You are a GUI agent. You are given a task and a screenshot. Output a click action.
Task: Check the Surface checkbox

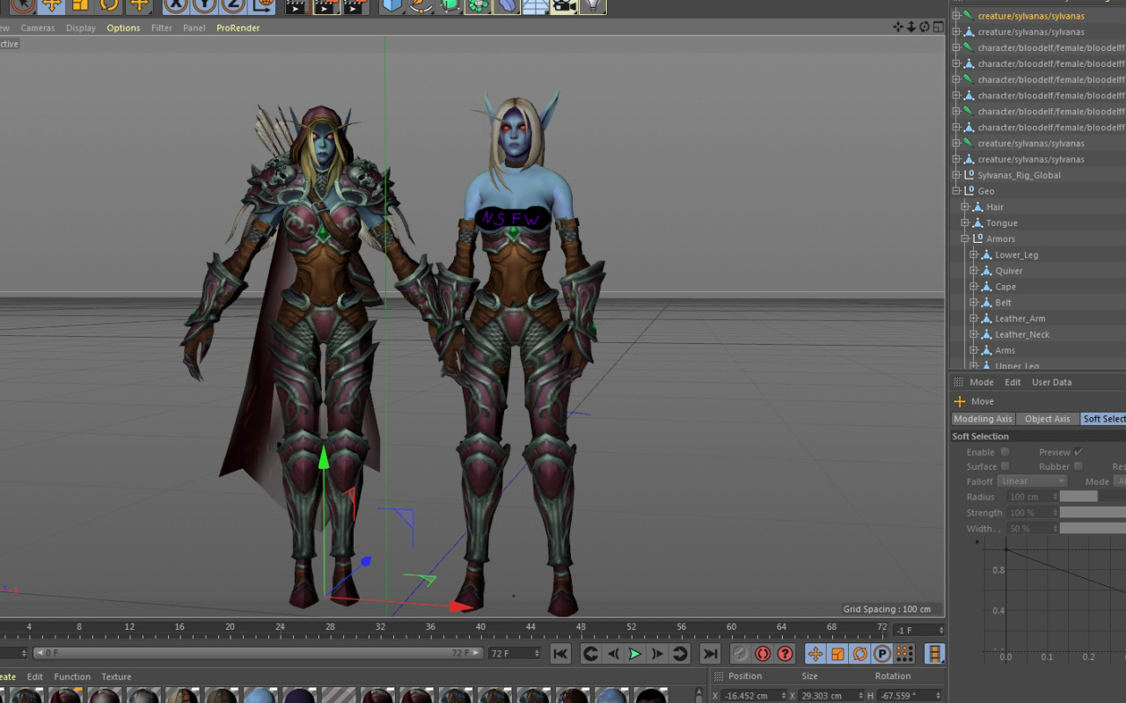1005,466
